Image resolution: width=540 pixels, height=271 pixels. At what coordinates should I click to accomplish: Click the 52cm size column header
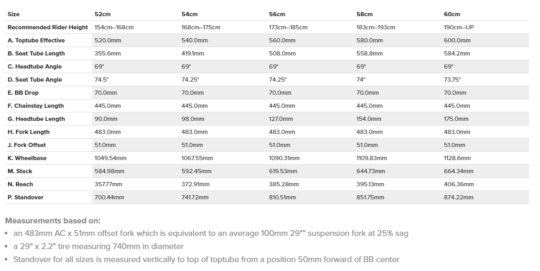(x=103, y=14)
